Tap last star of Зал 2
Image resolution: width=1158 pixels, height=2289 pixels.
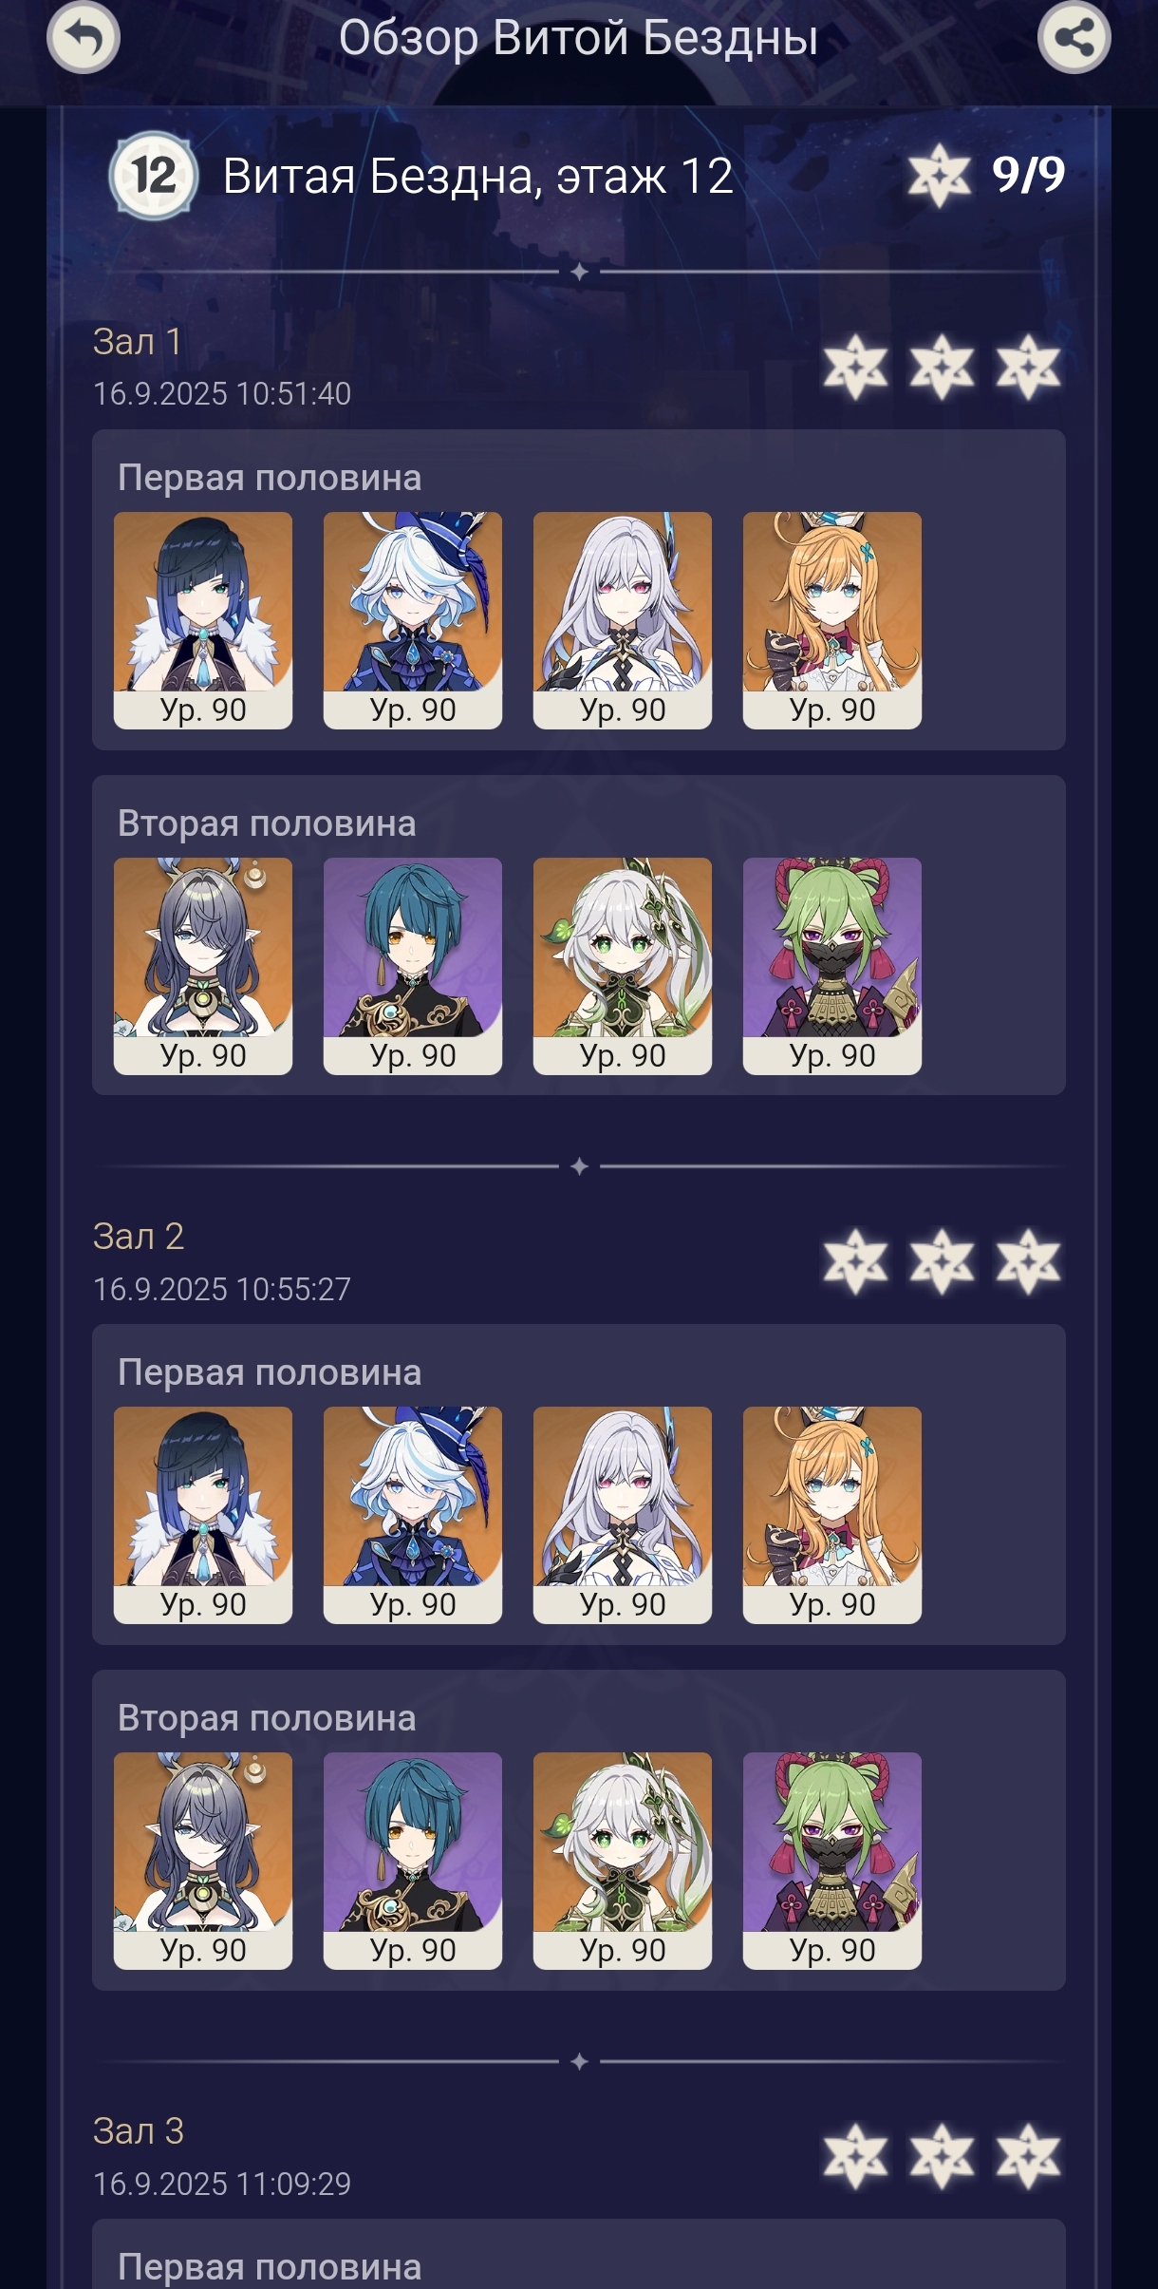pyautogui.click(x=1028, y=1262)
